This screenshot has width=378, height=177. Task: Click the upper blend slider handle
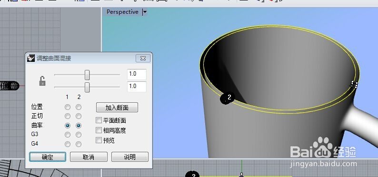(x=87, y=75)
